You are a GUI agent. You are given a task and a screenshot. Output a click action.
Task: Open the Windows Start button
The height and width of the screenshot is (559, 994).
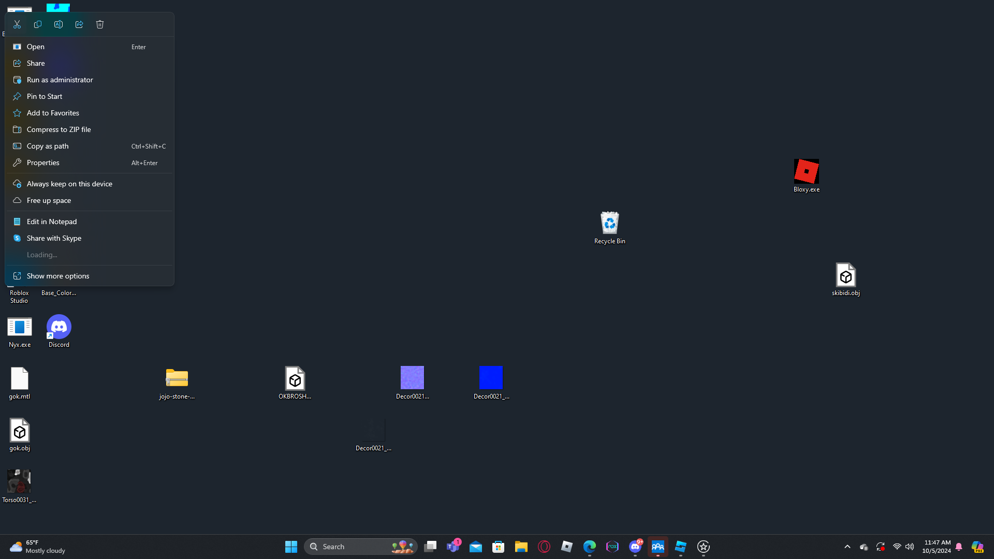[x=291, y=547]
